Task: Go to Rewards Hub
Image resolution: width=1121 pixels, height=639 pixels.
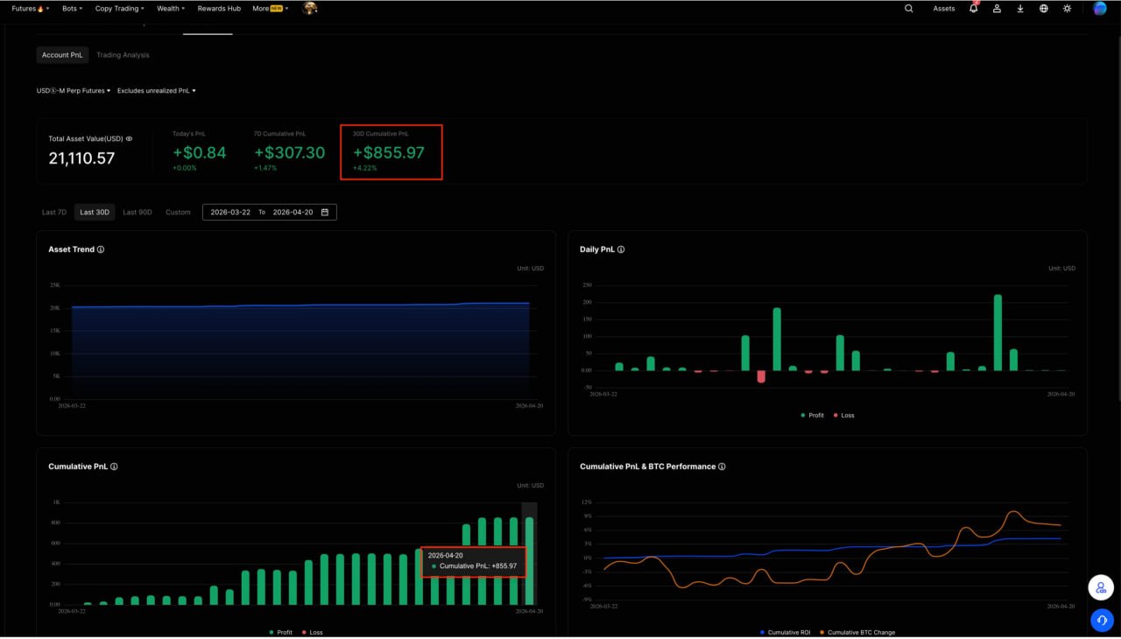Action: pos(219,9)
